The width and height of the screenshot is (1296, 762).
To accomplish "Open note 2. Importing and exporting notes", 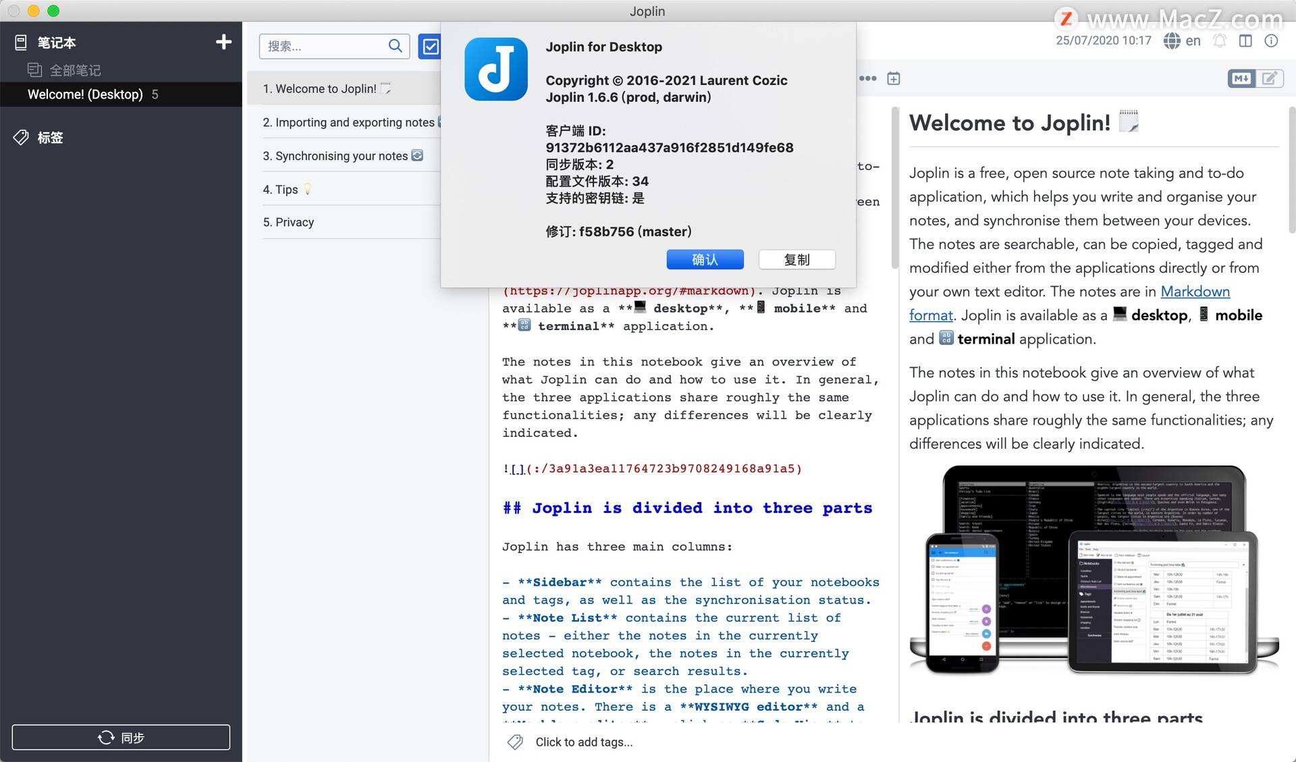I will tap(344, 122).
